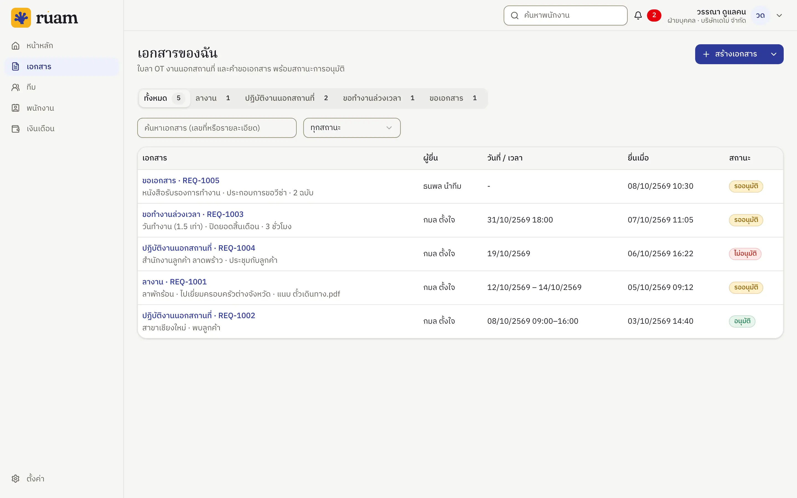This screenshot has height=498, width=797.
Task: Open document ลางาน · REQ-1001
Action: pyautogui.click(x=175, y=282)
